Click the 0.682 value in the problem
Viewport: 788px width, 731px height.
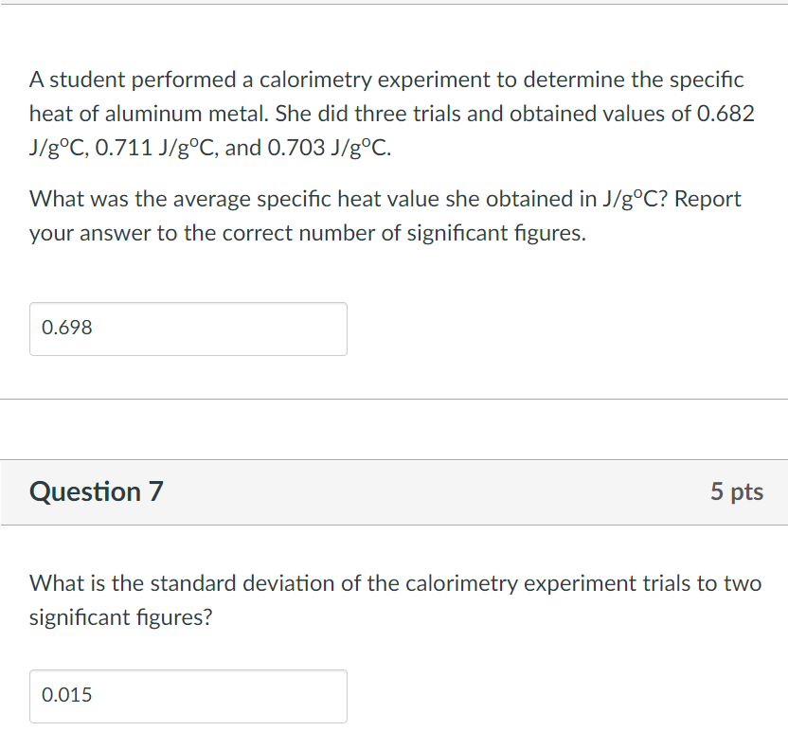point(725,114)
